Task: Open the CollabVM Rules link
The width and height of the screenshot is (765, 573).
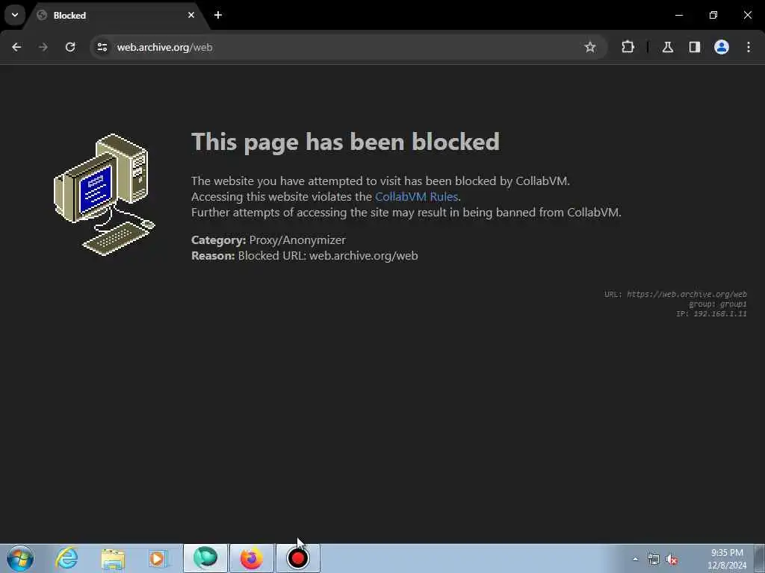Action: [416, 196]
